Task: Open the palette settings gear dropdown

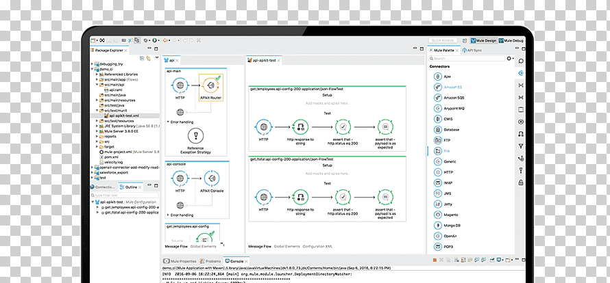Action: 510,59
